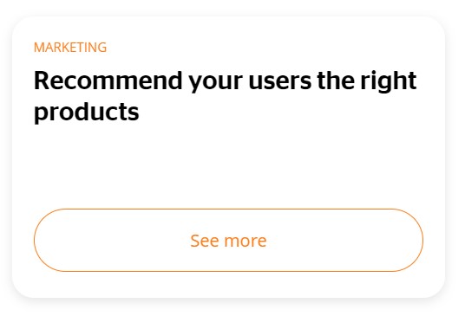Open the card via See more
This screenshot has height=316, width=465.
(228, 241)
